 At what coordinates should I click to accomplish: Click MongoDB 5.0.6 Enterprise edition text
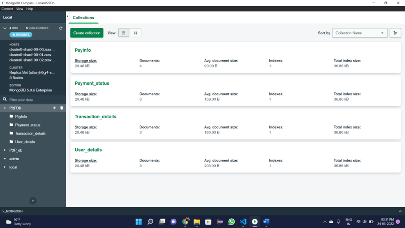pos(31,90)
